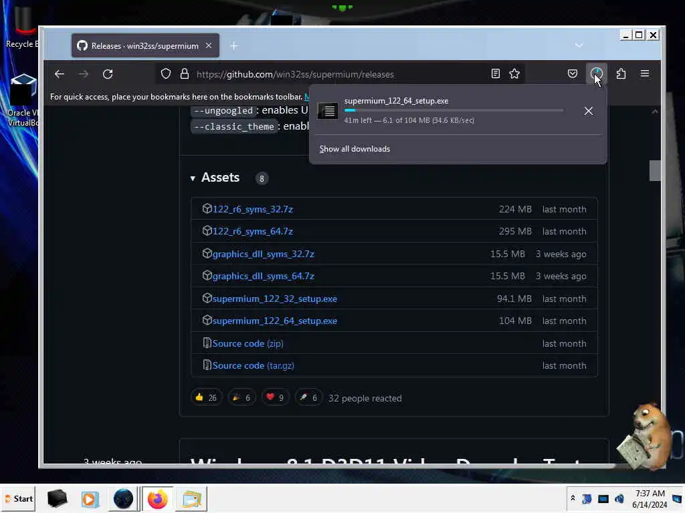Show hidden system tray icons

pyautogui.click(x=573, y=498)
